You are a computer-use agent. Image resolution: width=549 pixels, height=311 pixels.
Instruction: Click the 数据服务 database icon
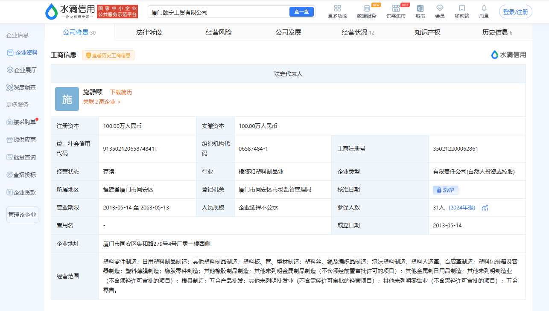click(366, 8)
